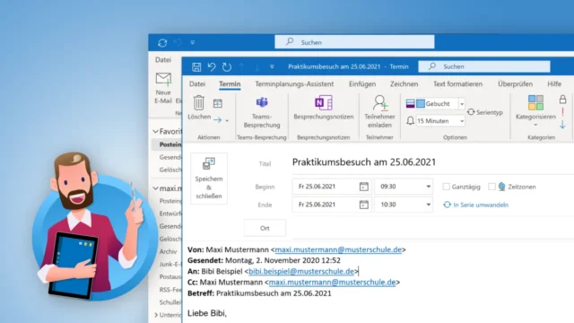
Task: Select RSS-Feeds folder in main Outlook sidebar
Action: [x=170, y=290]
